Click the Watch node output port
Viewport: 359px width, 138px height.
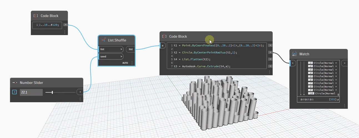point(344,63)
